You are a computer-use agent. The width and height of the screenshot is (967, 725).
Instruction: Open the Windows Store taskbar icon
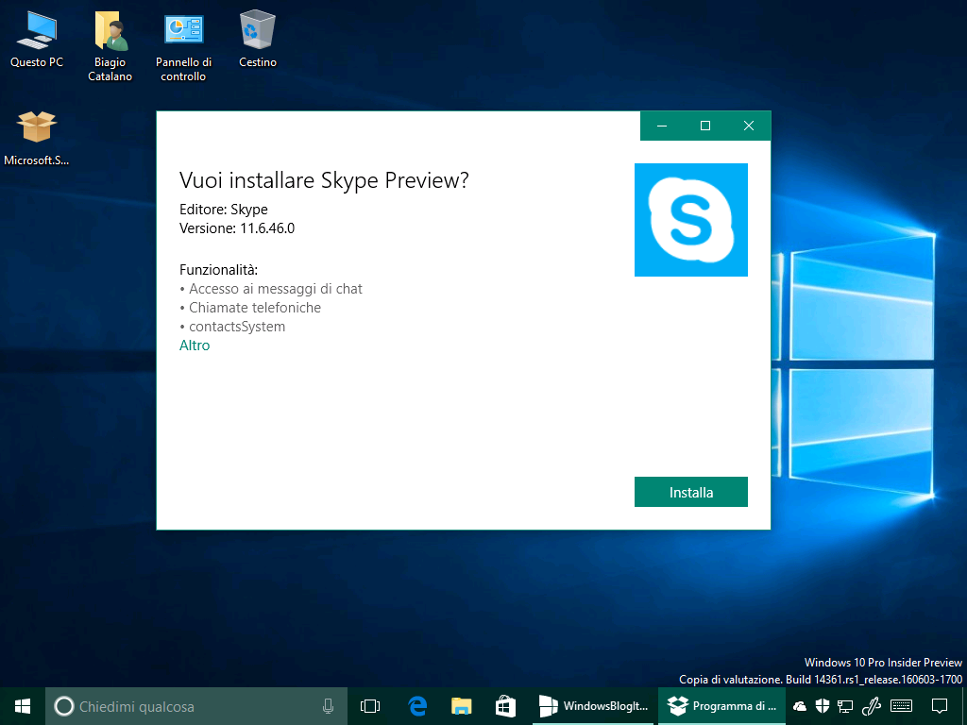[505, 706]
